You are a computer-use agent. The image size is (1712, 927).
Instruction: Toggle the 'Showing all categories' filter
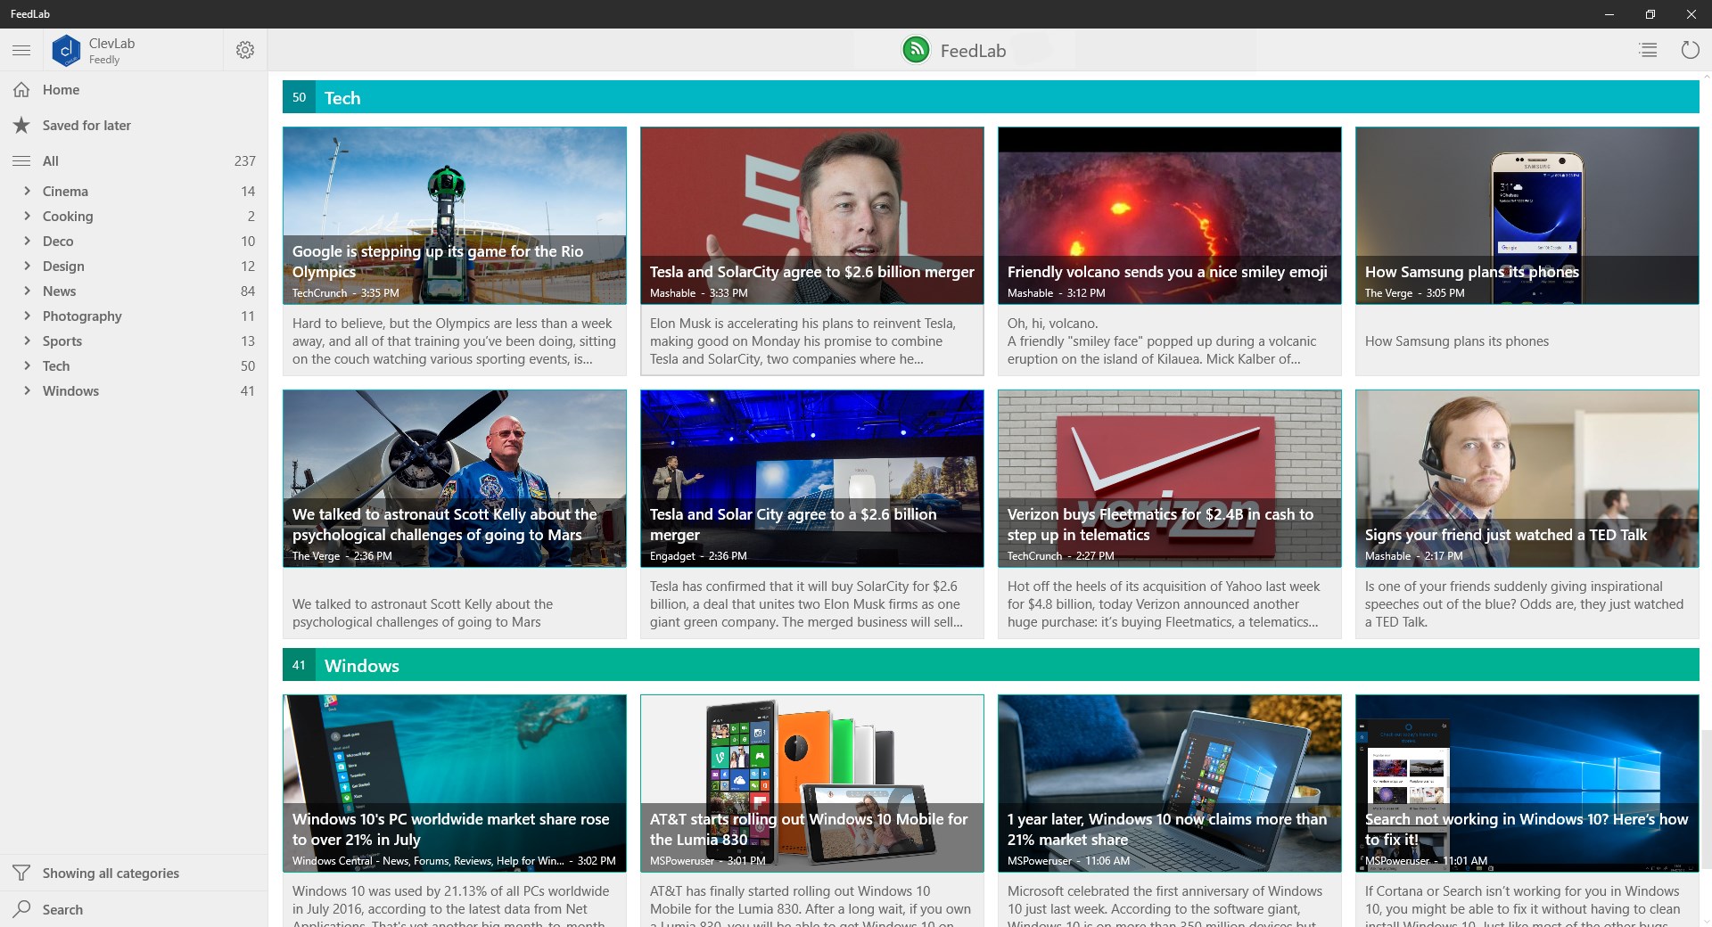pos(111,873)
